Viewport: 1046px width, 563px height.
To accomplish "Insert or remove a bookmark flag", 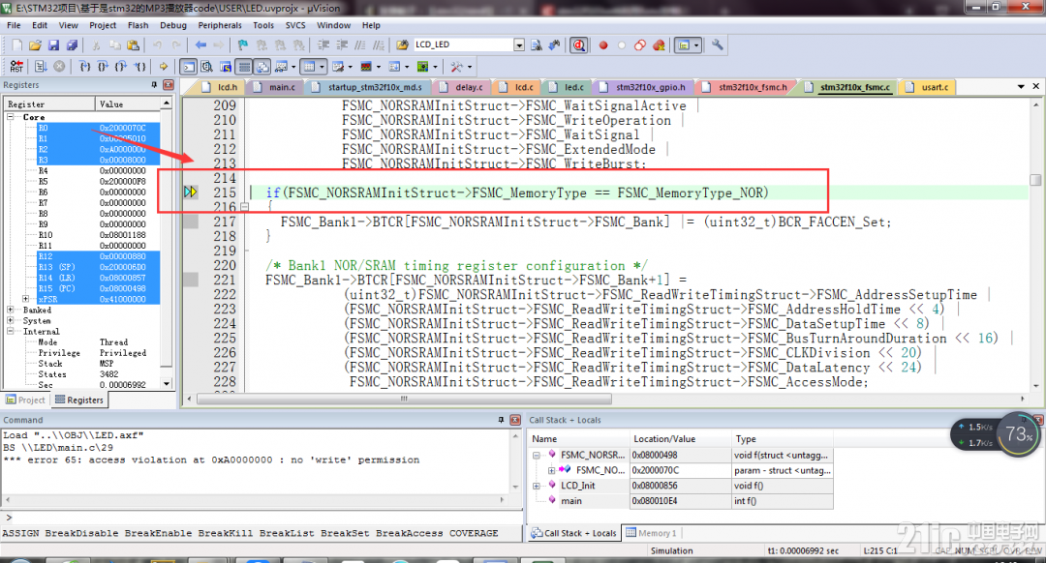I will 243,45.
